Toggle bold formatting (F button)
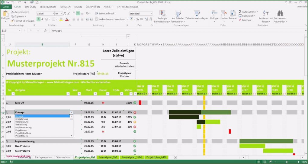The width and height of the screenshot is (308, 164). 39,19
